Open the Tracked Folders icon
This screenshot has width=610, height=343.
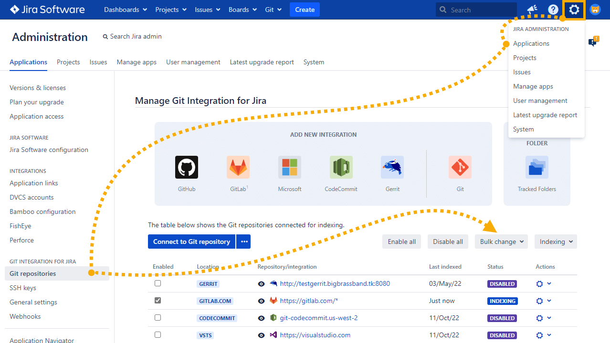536,167
